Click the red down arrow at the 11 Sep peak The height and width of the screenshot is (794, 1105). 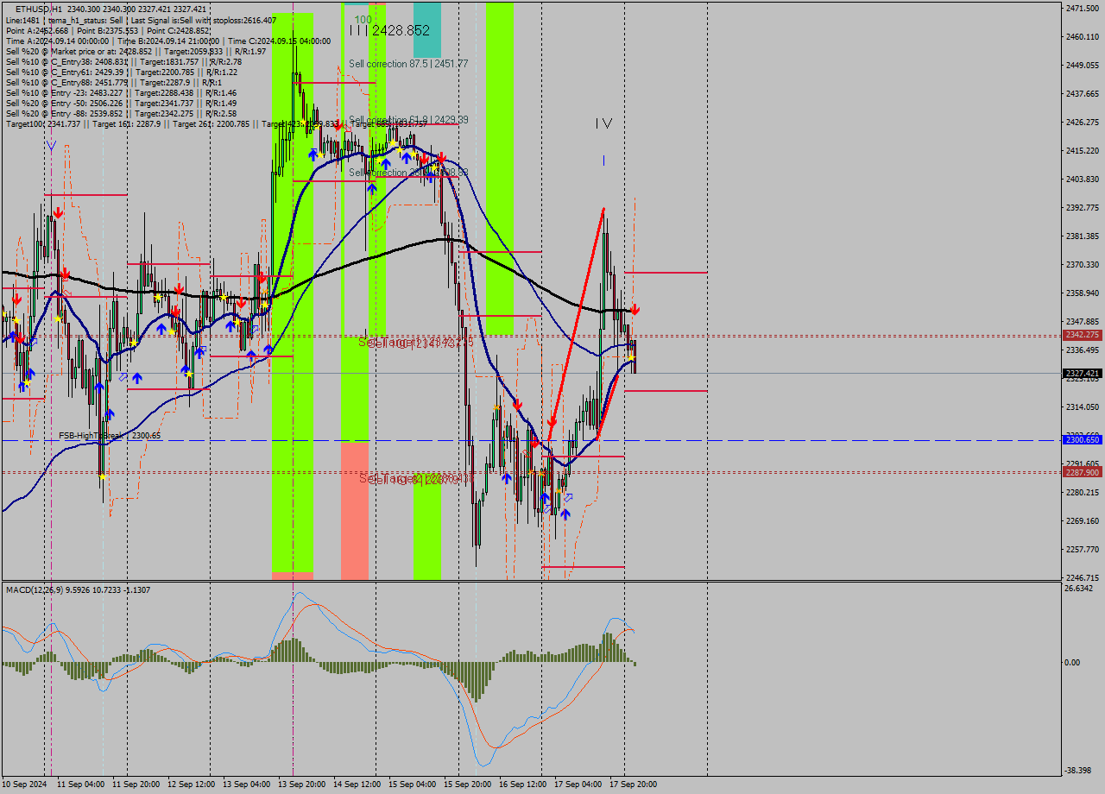click(x=57, y=212)
